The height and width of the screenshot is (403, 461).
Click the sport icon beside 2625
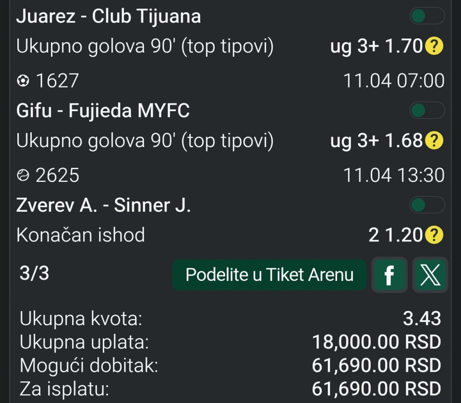23,176
